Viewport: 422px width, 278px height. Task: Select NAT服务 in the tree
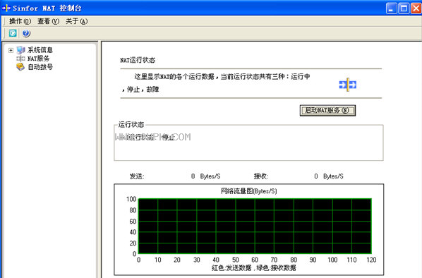[39, 59]
